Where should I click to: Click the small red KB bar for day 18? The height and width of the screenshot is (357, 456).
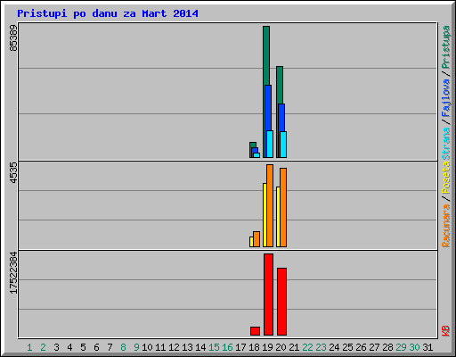pyautogui.click(x=255, y=331)
